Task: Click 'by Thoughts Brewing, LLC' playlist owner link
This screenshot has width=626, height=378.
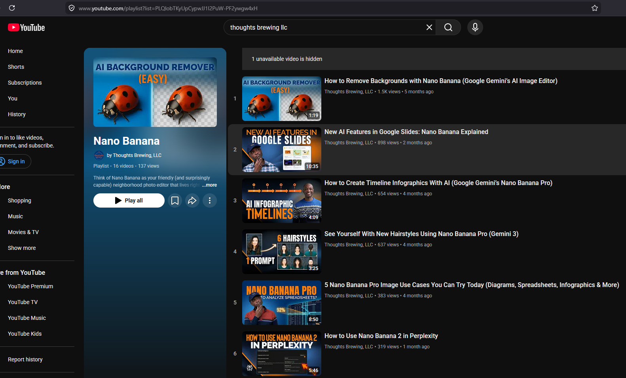Action: coord(134,155)
